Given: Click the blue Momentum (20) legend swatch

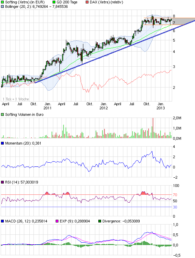Looking at the screenshot, I should (2, 143).
